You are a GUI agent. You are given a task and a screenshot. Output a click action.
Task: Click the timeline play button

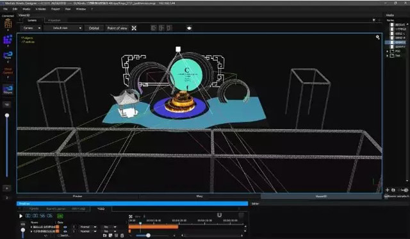(x=20, y=216)
